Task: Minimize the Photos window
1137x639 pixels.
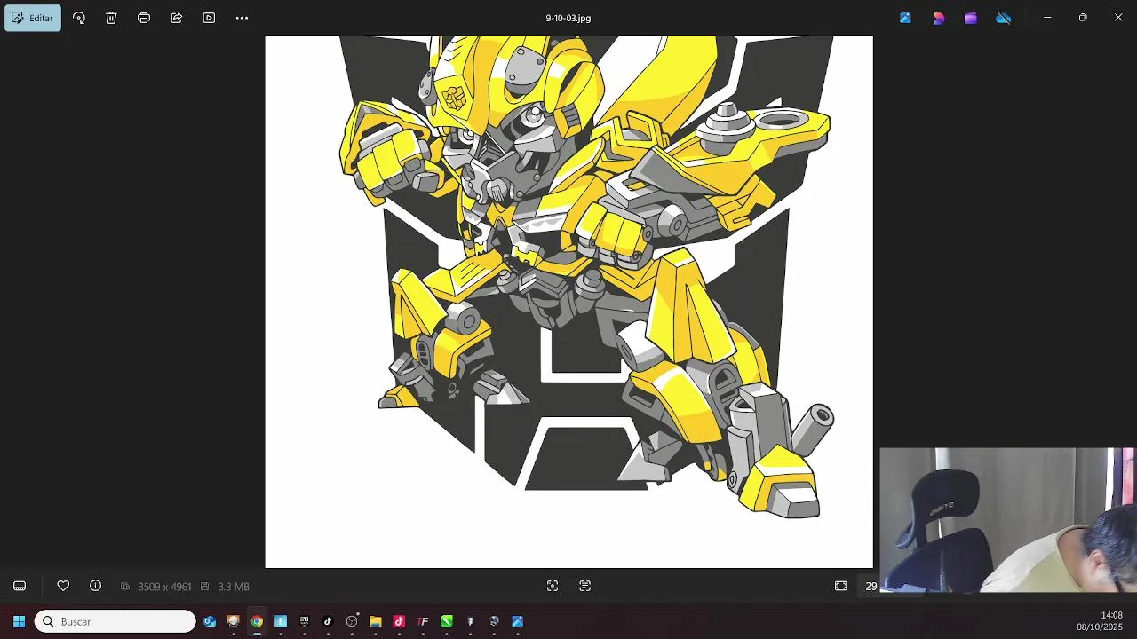Action: click(x=1047, y=18)
